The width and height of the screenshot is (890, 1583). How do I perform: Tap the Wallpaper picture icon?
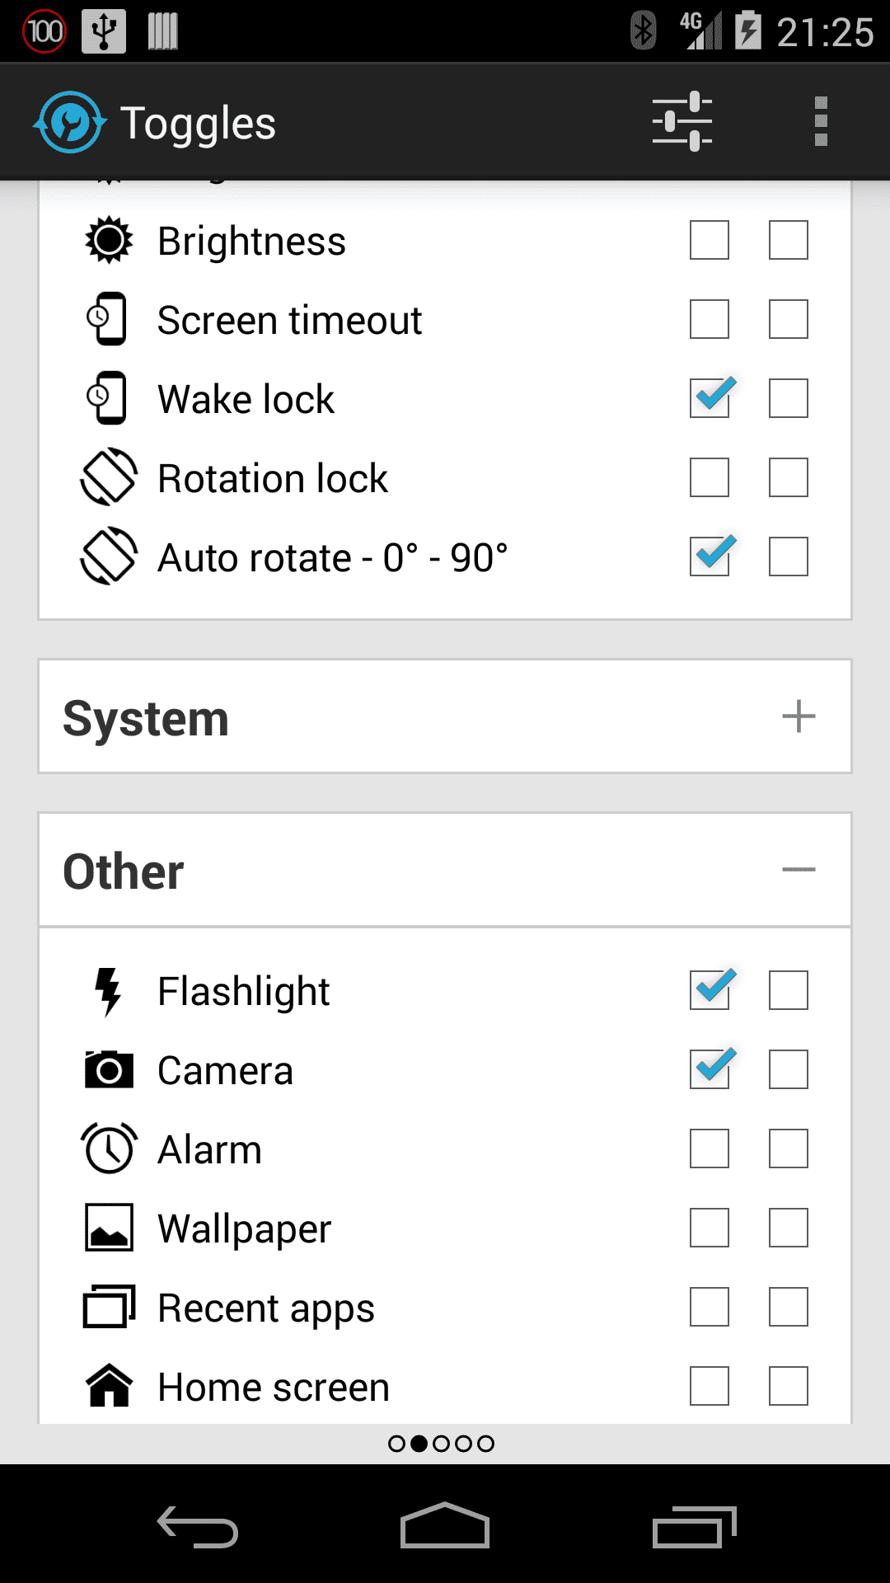coord(109,1228)
